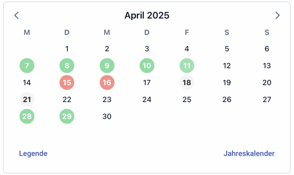Open the Legende link

33,153
